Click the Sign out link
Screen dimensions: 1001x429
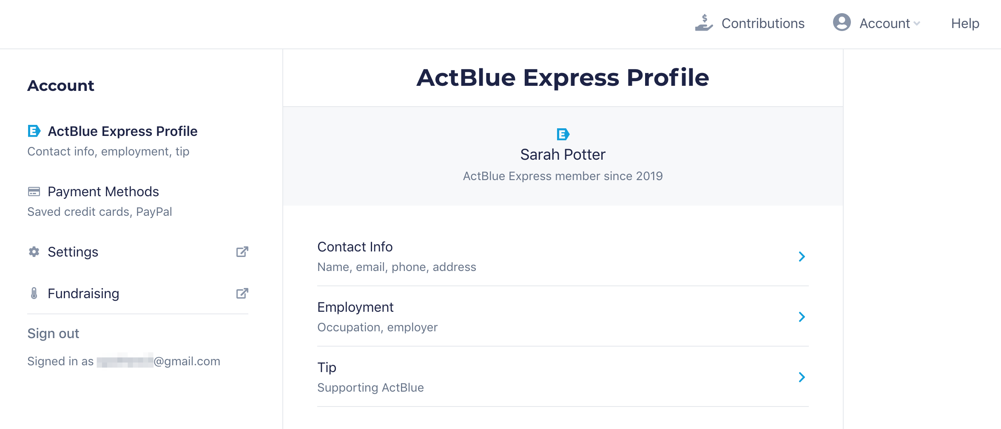click(53, 333)
